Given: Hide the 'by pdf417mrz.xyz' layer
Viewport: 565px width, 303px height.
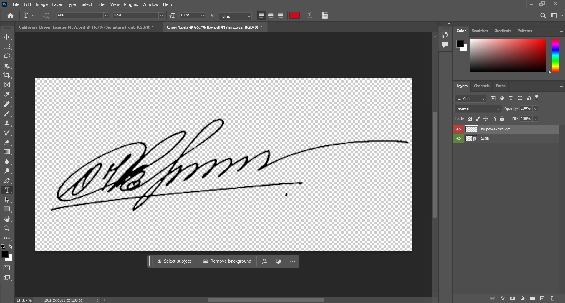Looking at the screenshot, I should coord(459,129).
